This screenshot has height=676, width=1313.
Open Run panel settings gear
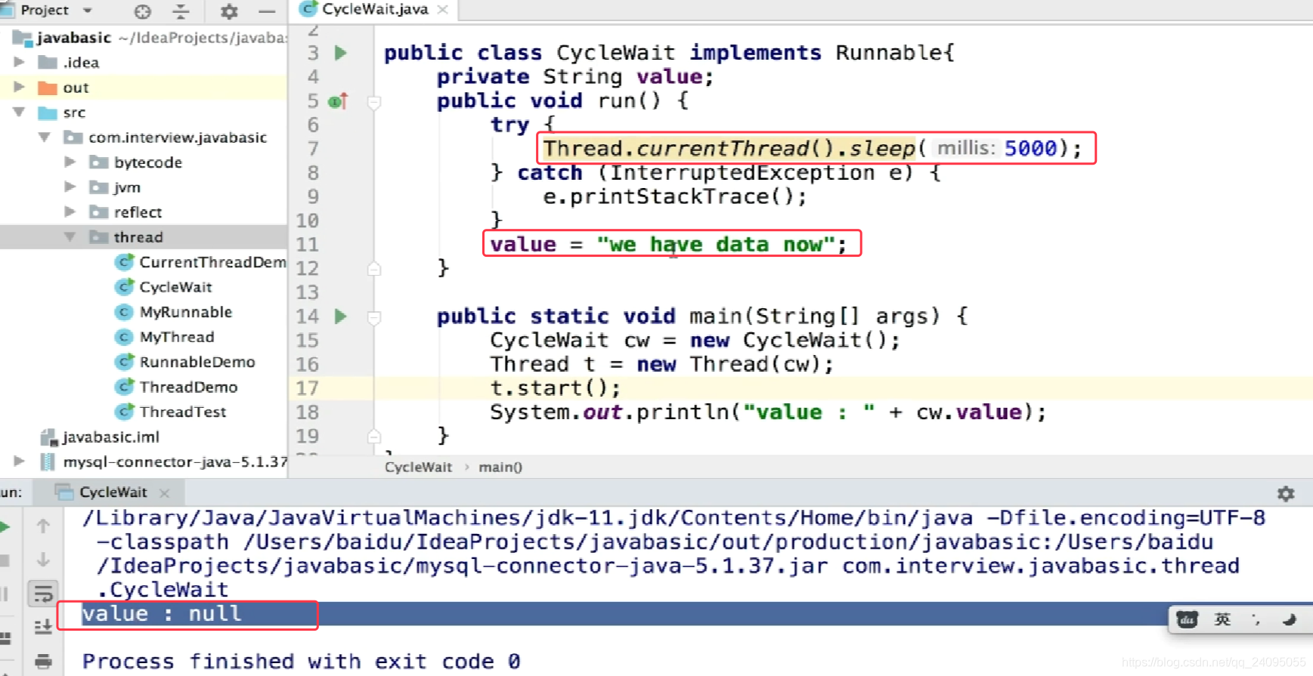[x=1286, y=493]
